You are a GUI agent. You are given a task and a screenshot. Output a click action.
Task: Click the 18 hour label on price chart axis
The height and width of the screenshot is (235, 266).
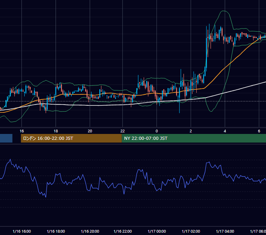56,131
